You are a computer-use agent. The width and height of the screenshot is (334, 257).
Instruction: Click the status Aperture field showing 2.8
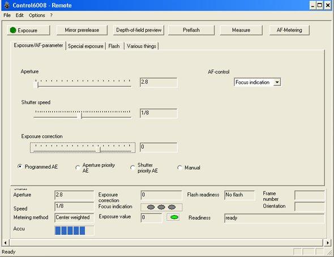[74, 195]
